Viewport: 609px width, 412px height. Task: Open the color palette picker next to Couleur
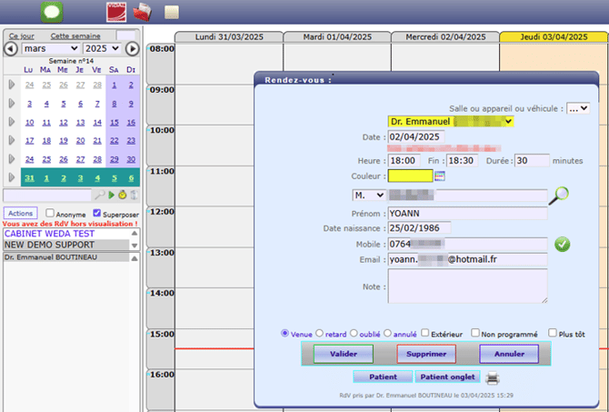(x=440, y=176)
